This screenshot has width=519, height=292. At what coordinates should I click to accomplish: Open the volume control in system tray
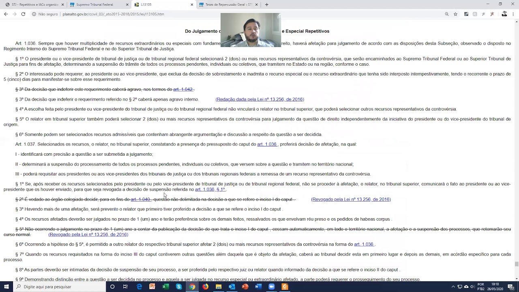coord(472,287)
